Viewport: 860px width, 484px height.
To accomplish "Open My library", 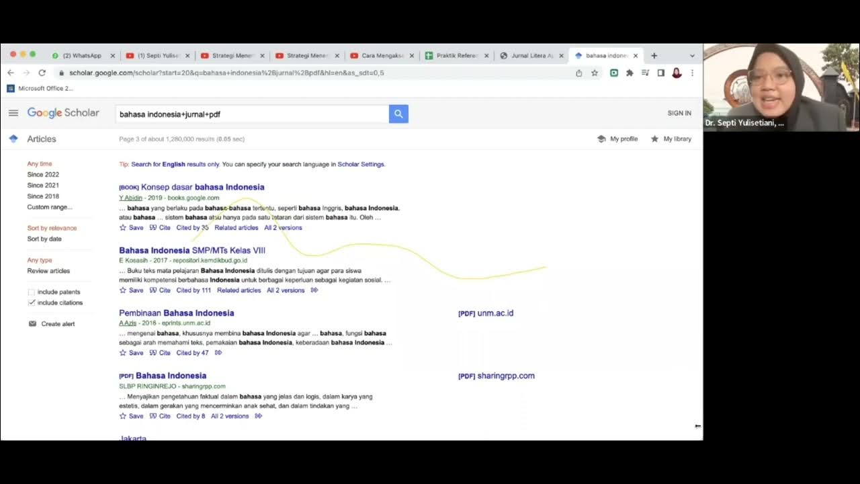I will point(671,139).
